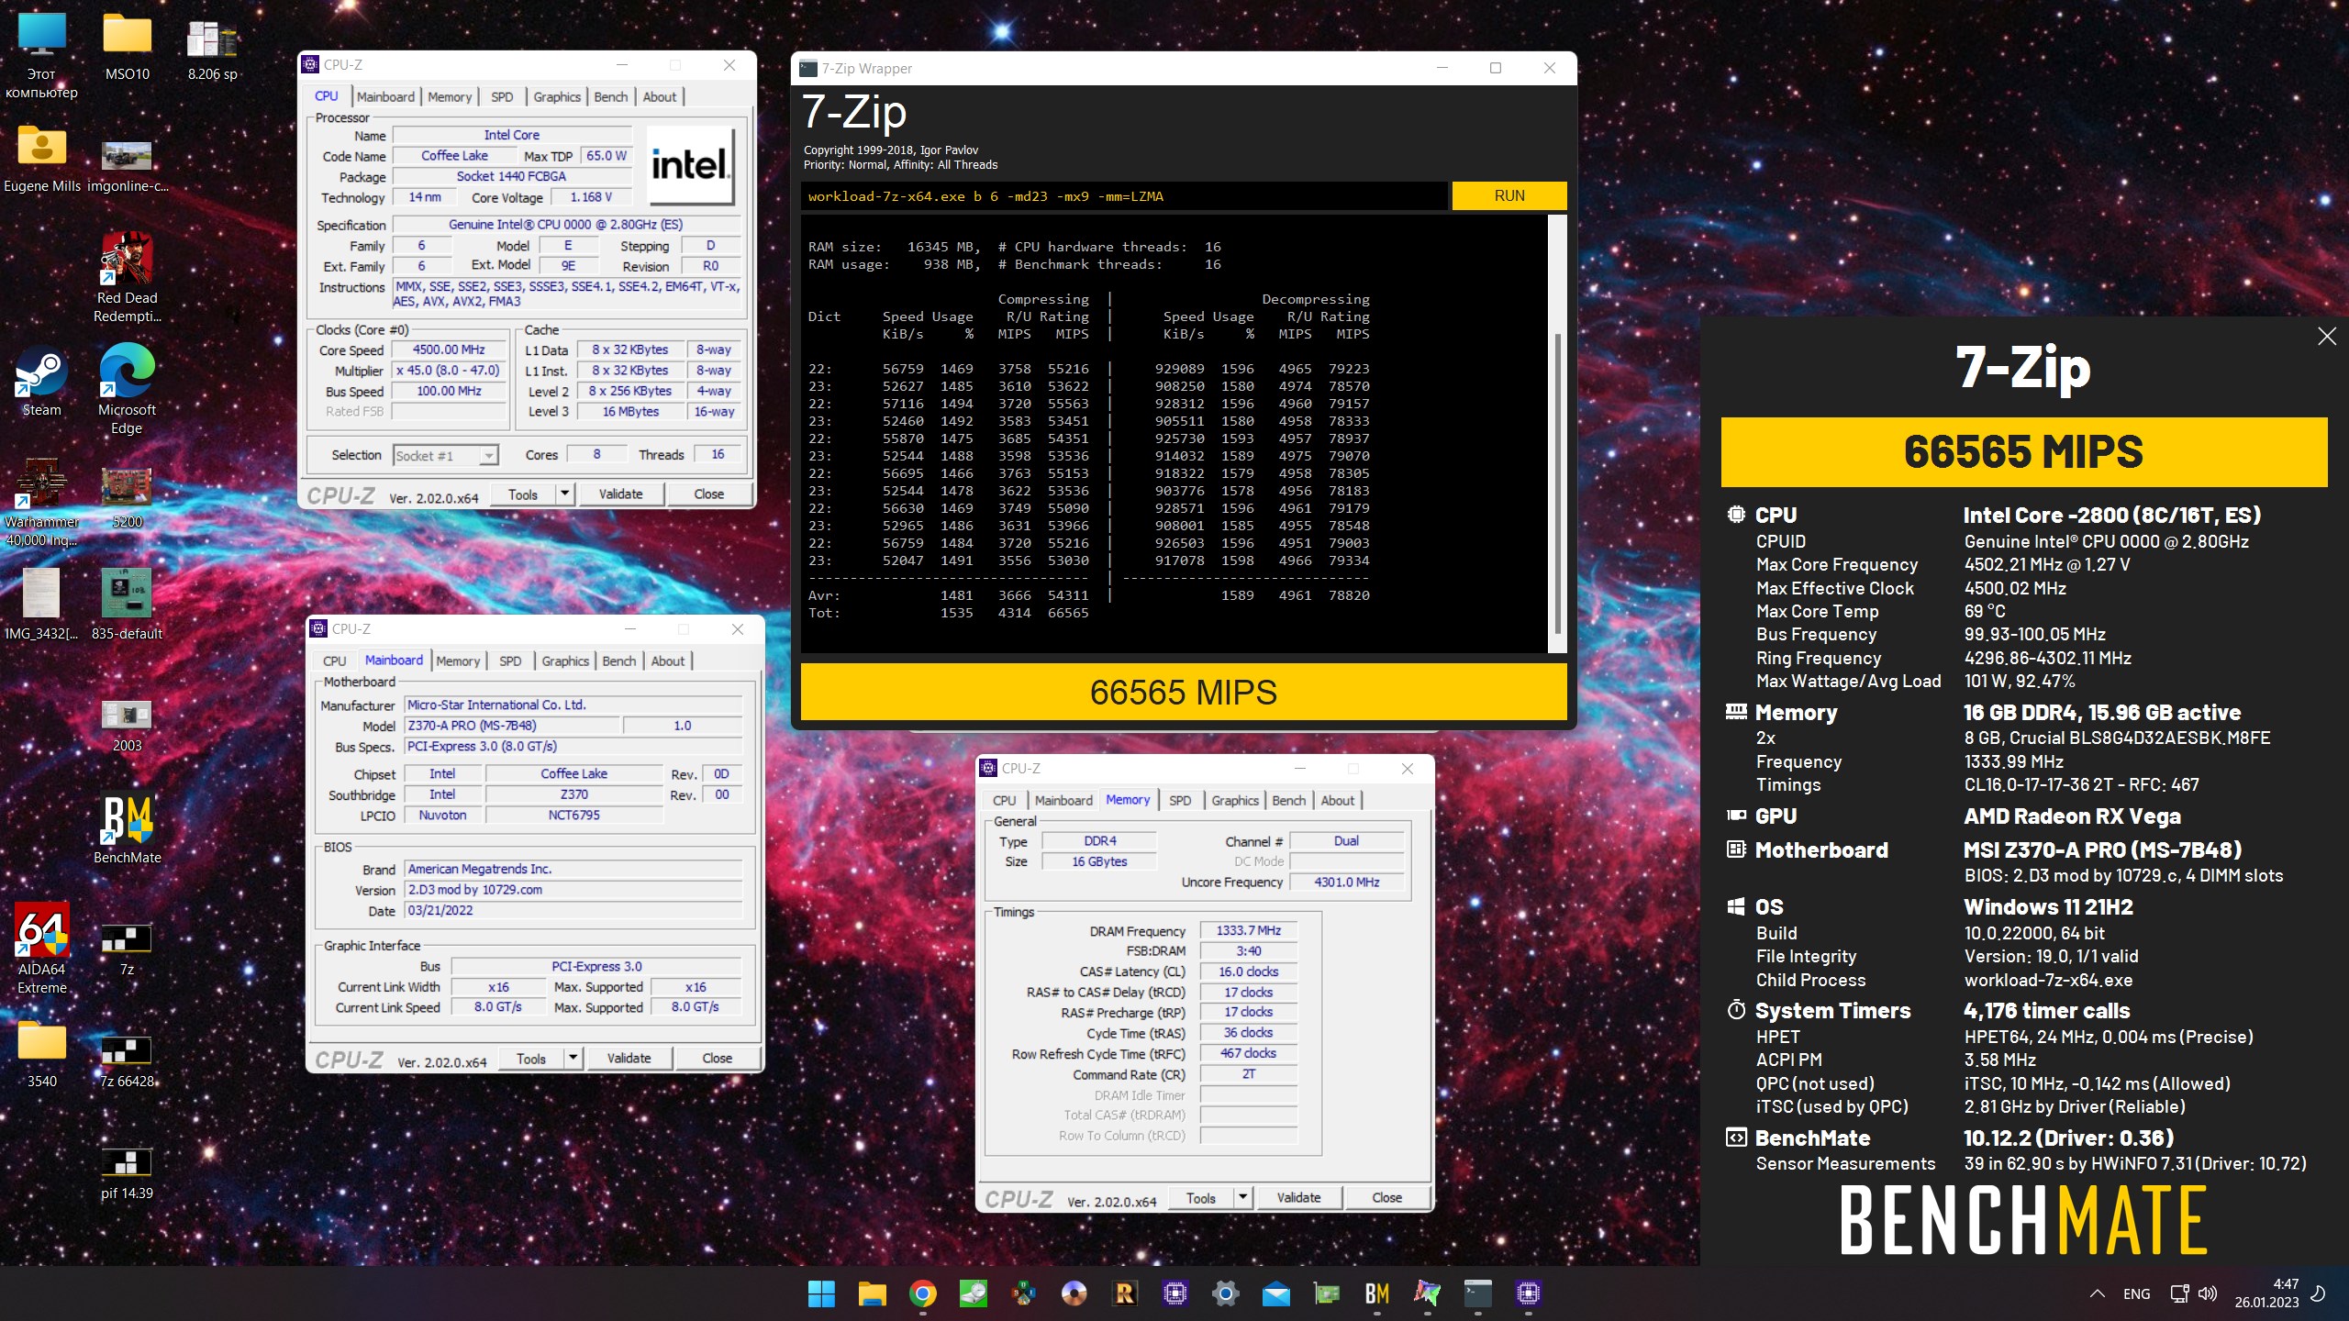Image resolution: width=2349 pixels, height=1321 pixels.
Task: Click Validate in the CPU tab window
Action: coord(620,494)
